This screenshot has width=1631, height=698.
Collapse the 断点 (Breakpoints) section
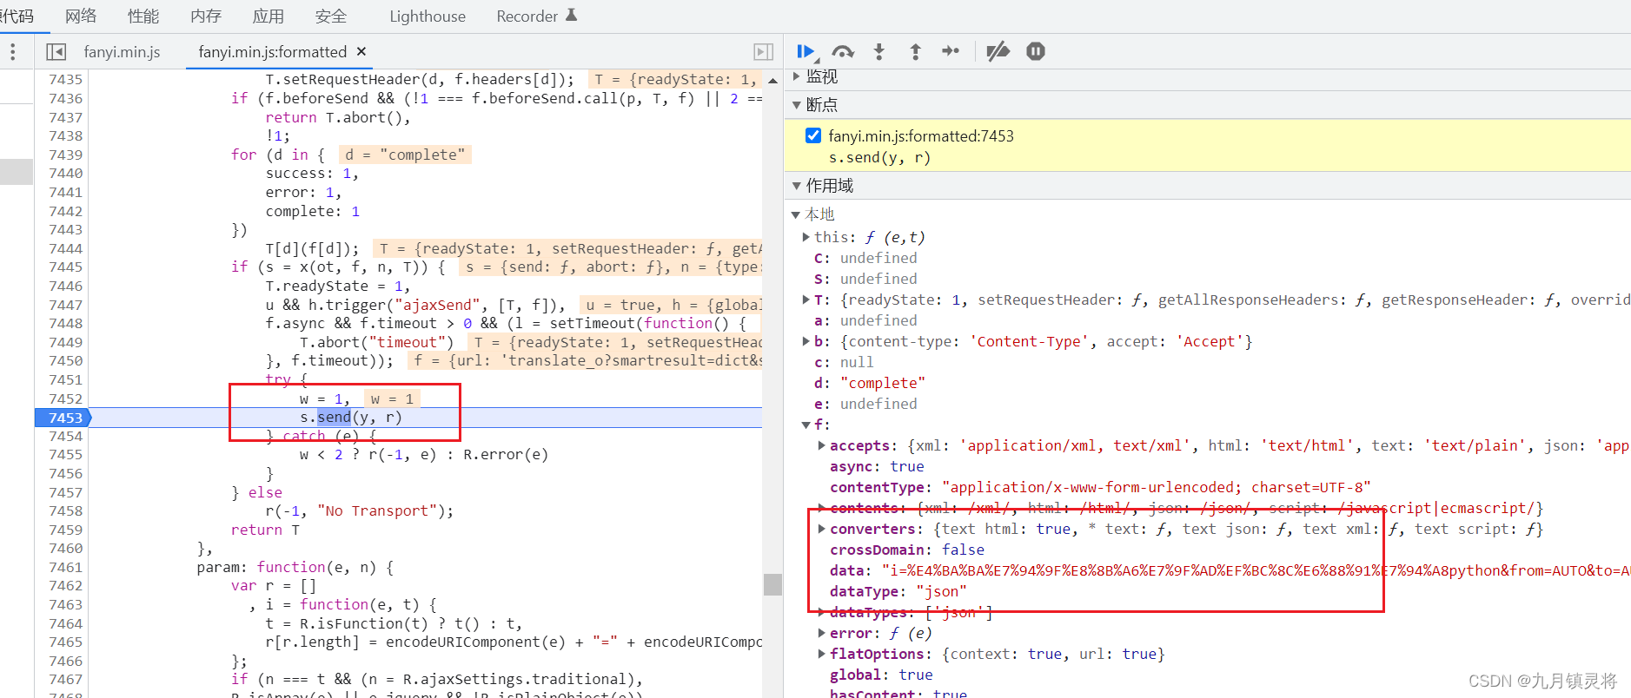pyautogui.click(x=796, y=105)
